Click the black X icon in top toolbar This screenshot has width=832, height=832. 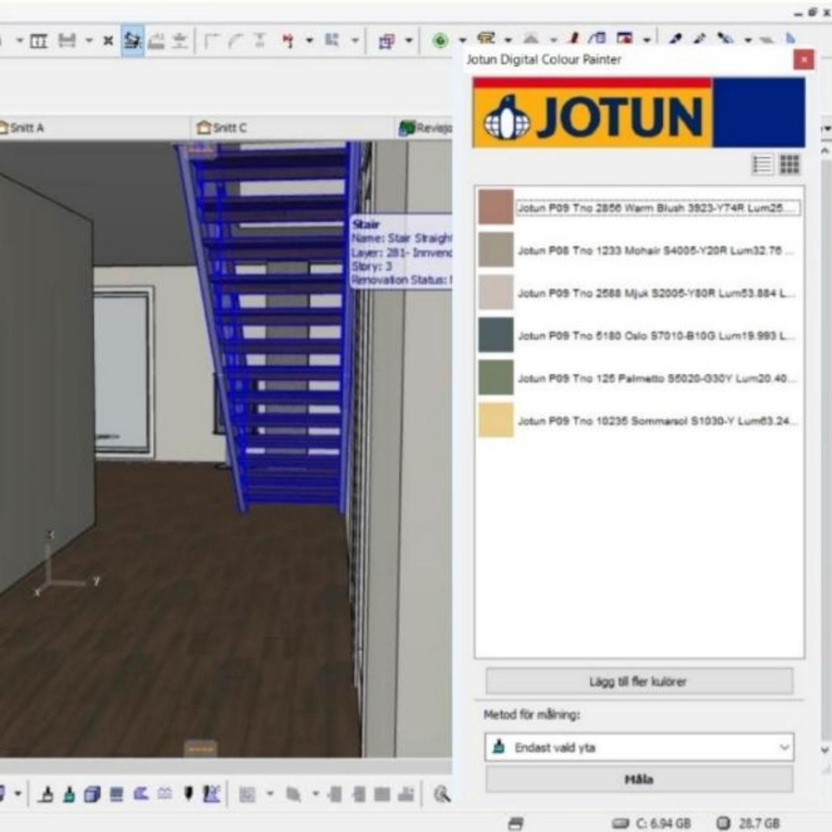click(x=108, y=41)
